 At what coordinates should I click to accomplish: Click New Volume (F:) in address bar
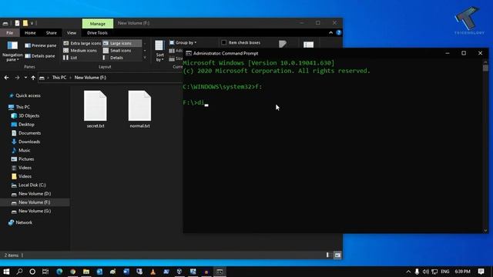(x=90, y=77)
